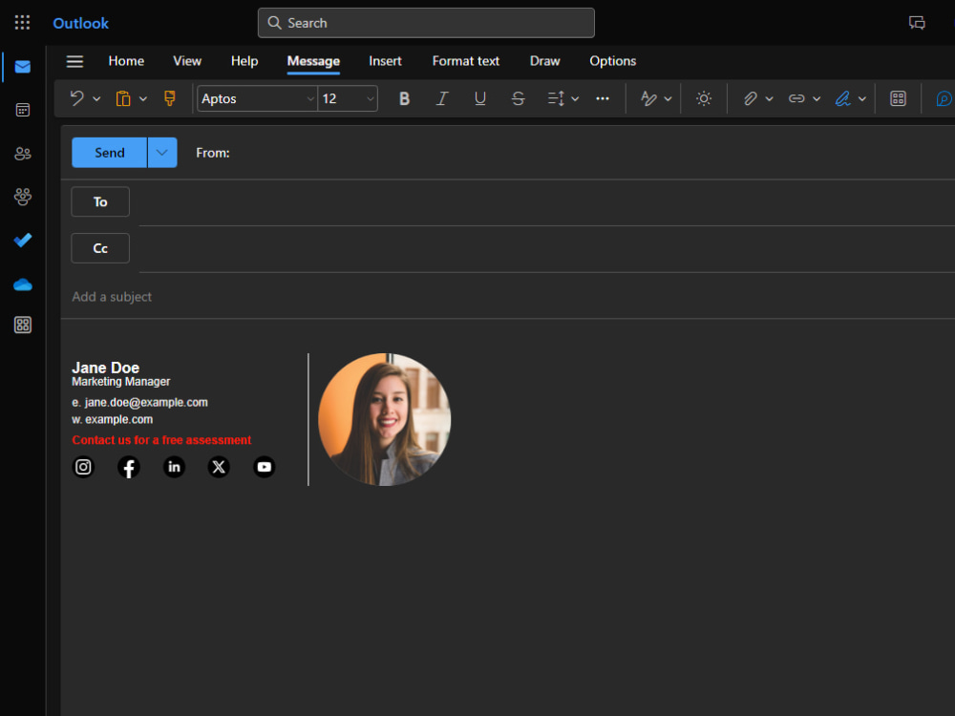955x716 pixels.
Task: Toggle dark mode sun icon
Action: point(704,98)
